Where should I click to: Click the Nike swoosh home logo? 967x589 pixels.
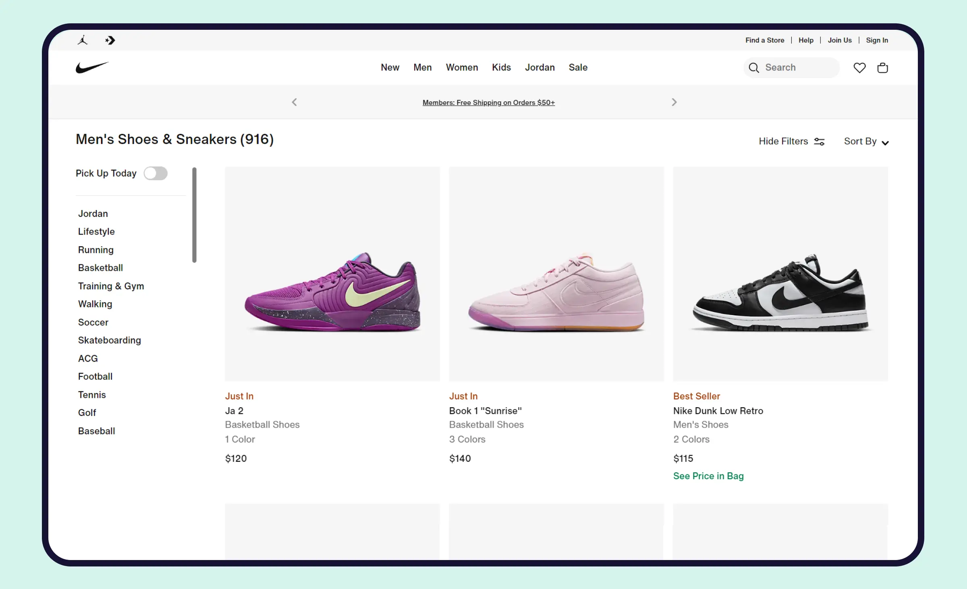(x=92, y=67)
